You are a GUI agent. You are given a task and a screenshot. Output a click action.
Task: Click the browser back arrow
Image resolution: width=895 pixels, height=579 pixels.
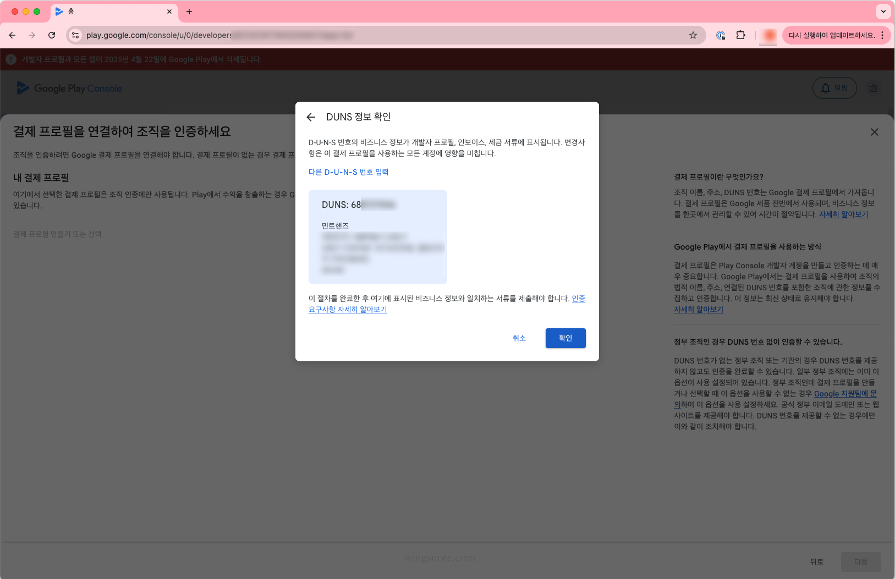(x=12, y=35)
